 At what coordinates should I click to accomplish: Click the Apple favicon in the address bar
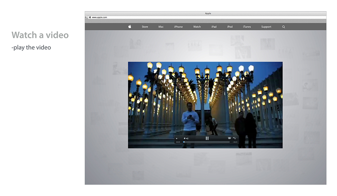pyautogui.click(x=90, y=17)
